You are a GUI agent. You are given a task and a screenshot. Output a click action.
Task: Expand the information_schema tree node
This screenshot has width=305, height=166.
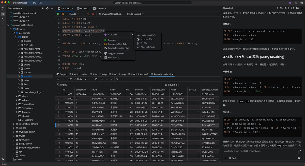[x=13, y=124]
